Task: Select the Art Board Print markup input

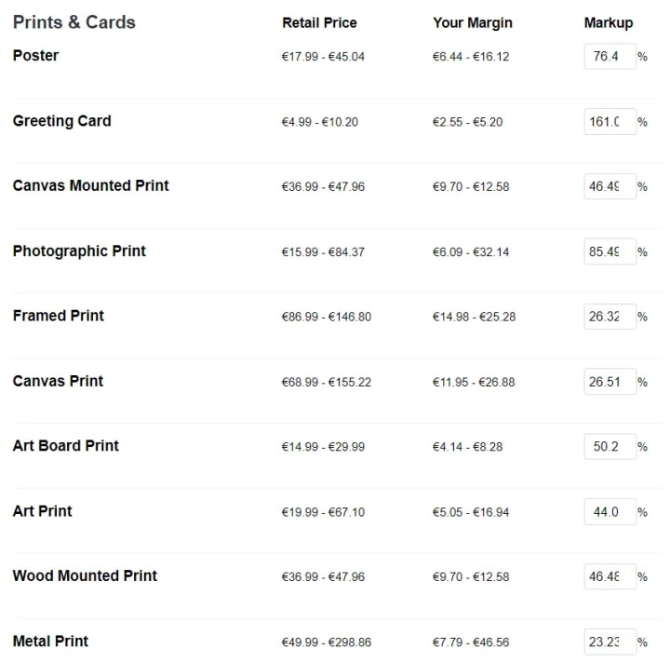Action: [610, 447]
